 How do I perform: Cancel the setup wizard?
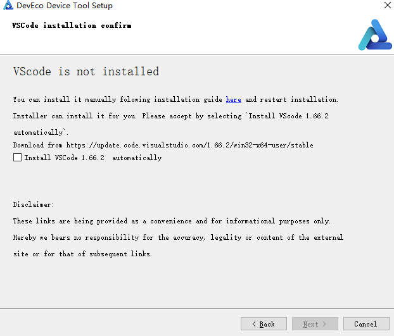pyautogui.click(x=366, y=324)
